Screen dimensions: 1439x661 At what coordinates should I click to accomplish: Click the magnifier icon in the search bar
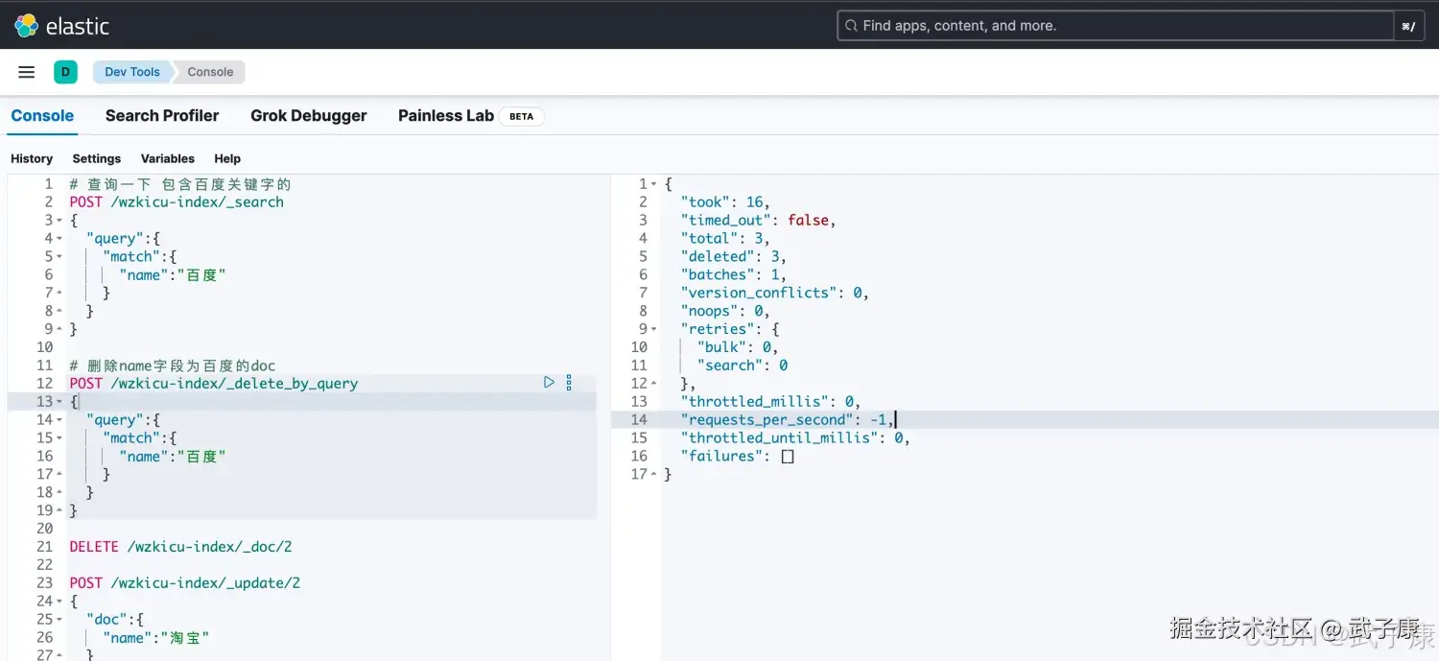(x=852, y=25)
